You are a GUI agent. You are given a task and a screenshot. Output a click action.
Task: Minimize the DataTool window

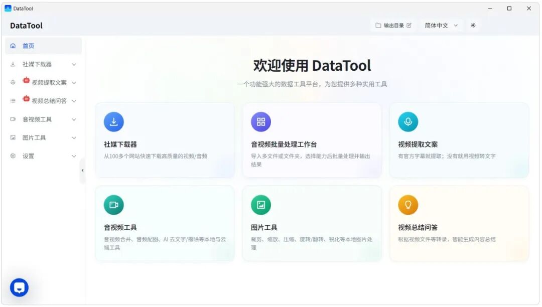click(x=490, y=9)
